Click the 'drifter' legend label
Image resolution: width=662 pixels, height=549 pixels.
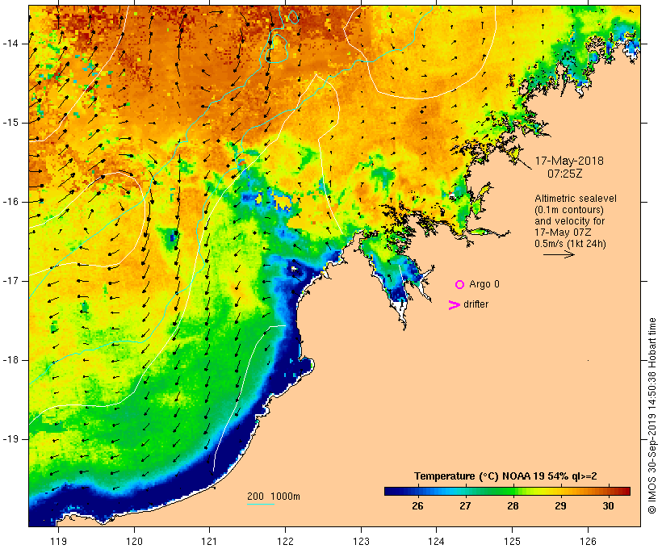tap(476, 304)
